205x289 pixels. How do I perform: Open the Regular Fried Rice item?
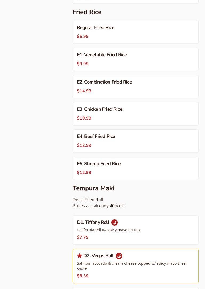[136, 32]
